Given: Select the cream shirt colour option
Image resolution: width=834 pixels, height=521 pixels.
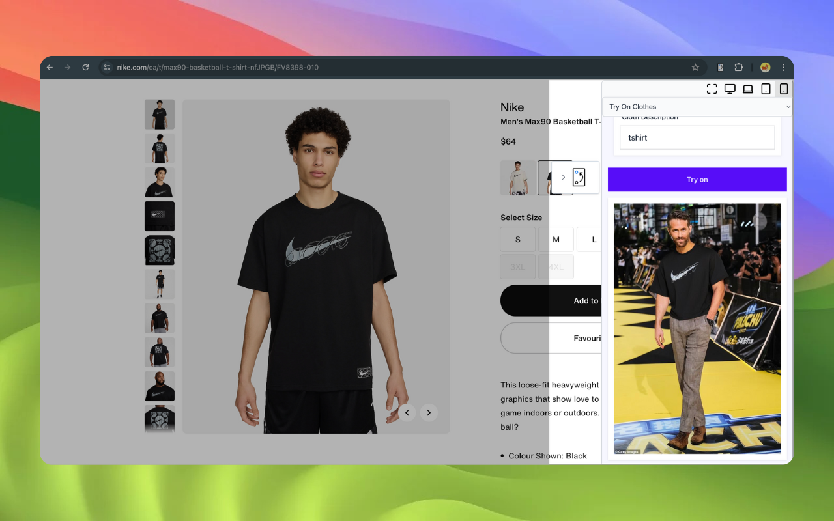Looking at the screenshot, I should 518,178.
